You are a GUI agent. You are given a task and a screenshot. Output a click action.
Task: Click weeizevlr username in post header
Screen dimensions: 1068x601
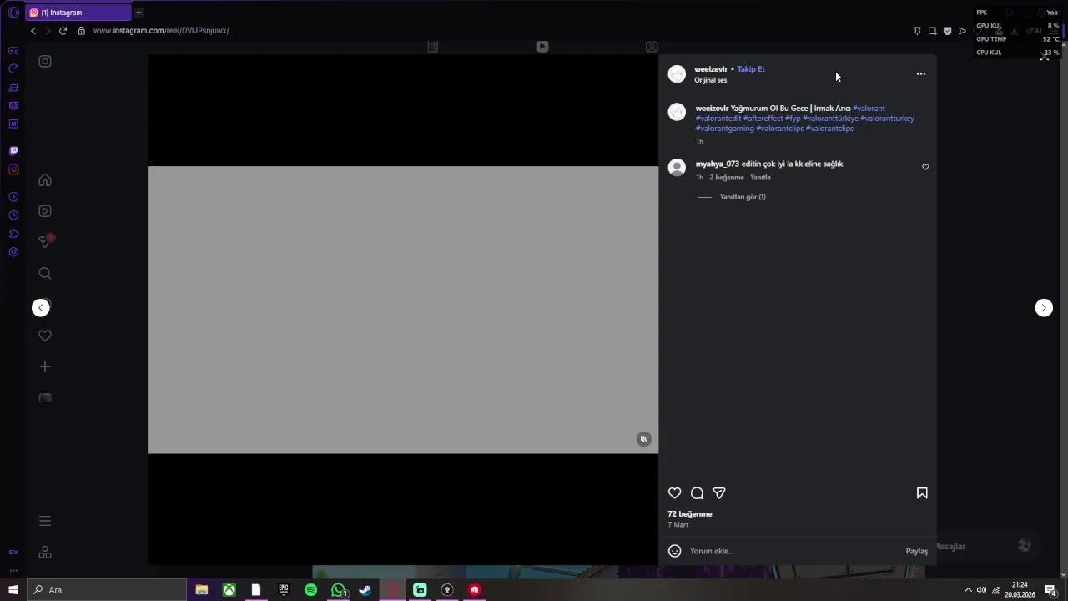[711, 69]
